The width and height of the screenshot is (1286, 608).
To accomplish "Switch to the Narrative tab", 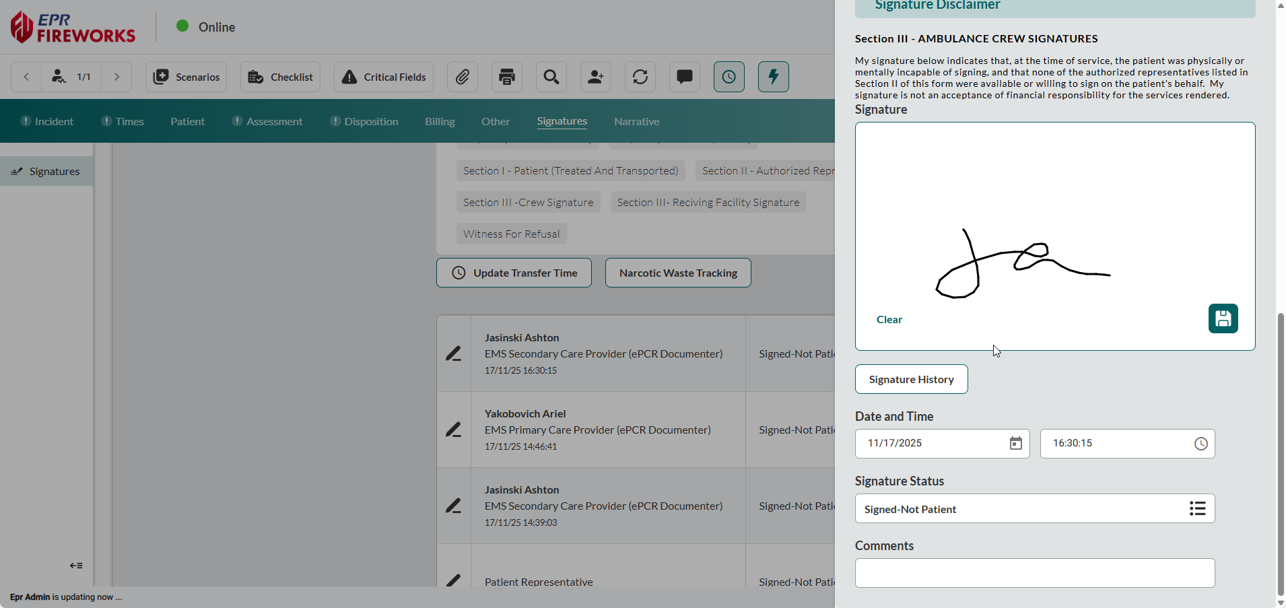I will coord(636,122).
